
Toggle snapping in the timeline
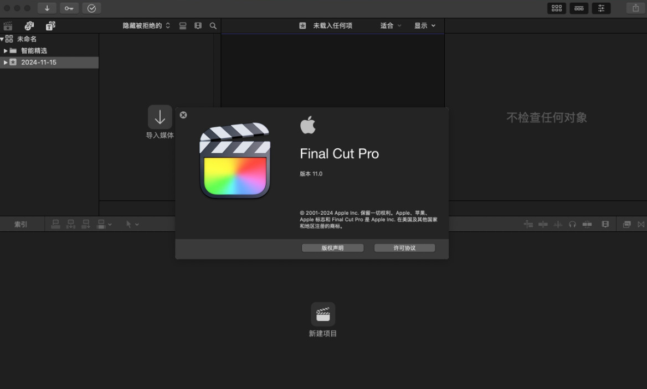[x=543, y=224]
